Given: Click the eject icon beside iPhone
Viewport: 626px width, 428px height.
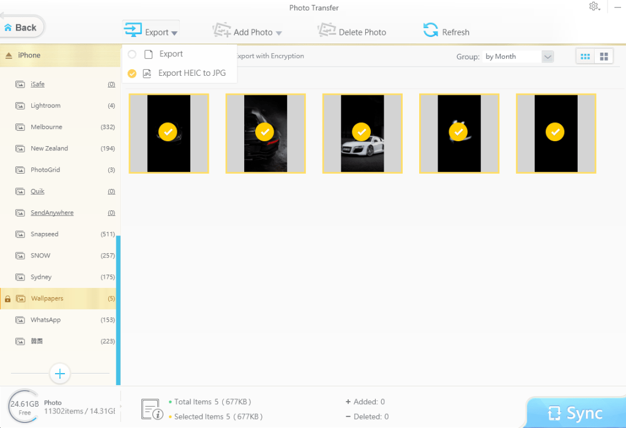Looking at the screenshot, I should point(9,56).
